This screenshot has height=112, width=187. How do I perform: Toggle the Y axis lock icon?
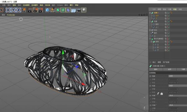coord(13,10)
